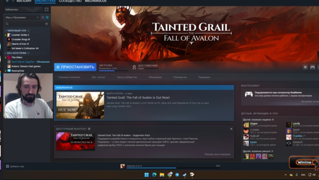The width and height of the screenshot is (319, 180).
Task: Open the МАГАЗИН tab
Action: tap(24, 1)
